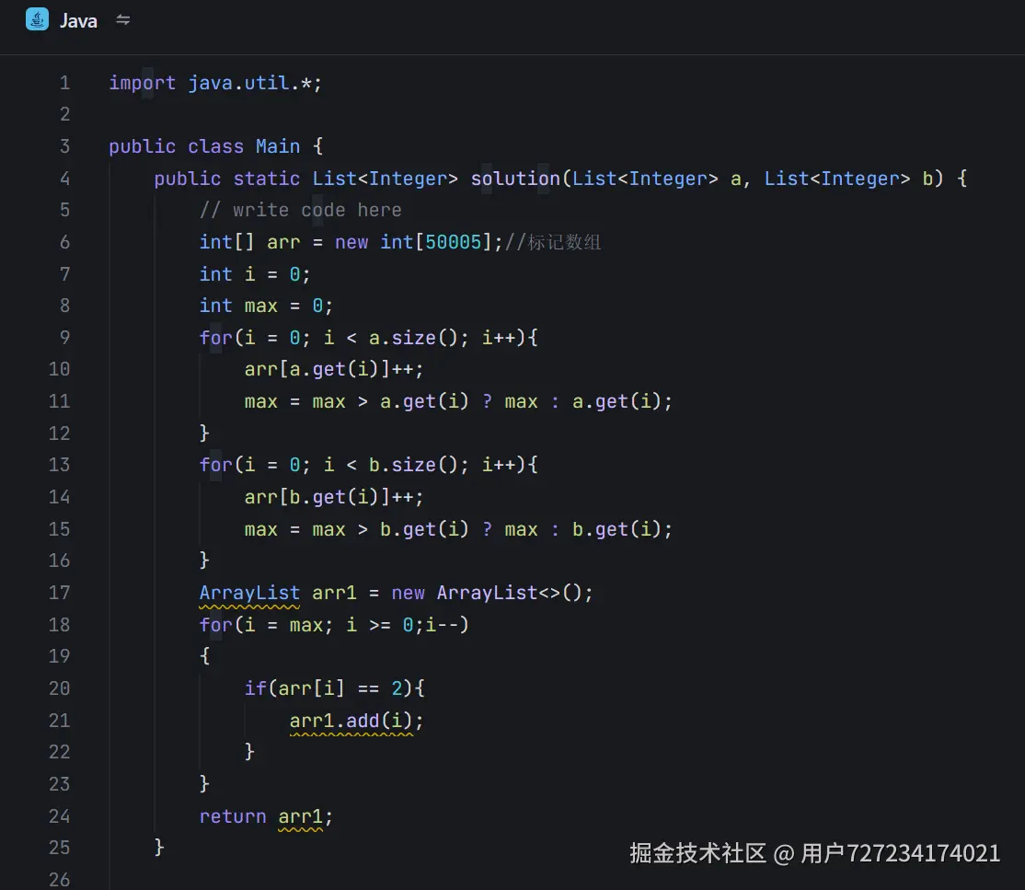Click line number 1 in gutter
1025x890 pixels.
point(64,83)
